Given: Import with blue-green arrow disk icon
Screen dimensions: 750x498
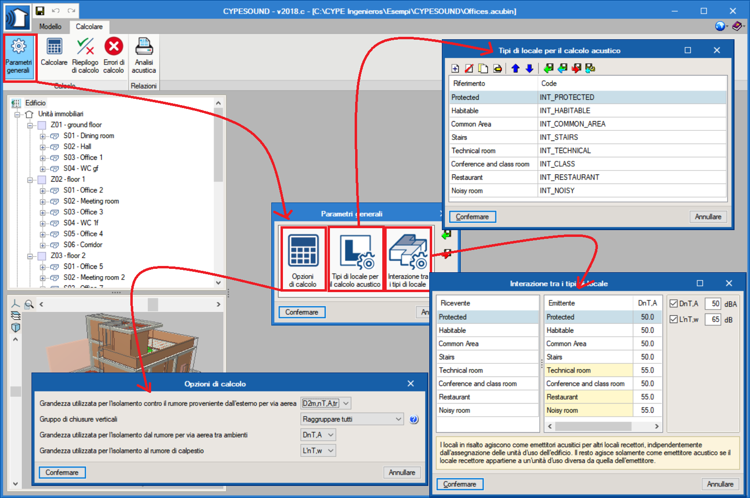Looking at the screenshot, I should pyautogui.click(x=562, y=68).
